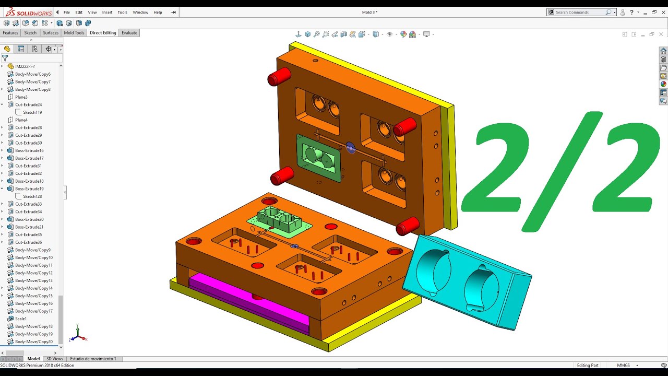Viewport: 668px width, 376px height.
Task: Open SOLIDWORKS Forum task pane icon
Action: click(663, 101)
